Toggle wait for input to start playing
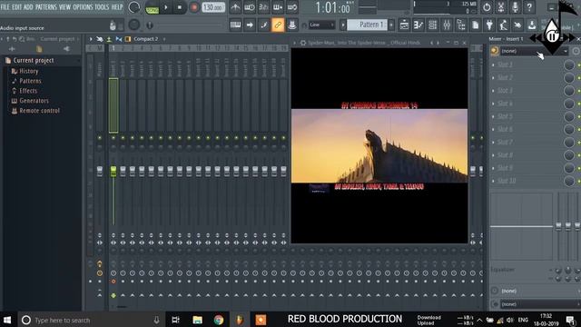This screenshot has width=581, height=327. (250, 7)
